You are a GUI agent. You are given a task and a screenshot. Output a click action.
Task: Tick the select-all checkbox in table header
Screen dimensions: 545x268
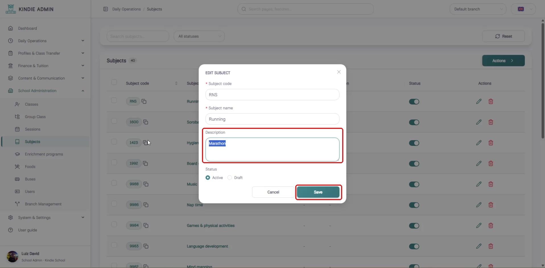point(114,82)
